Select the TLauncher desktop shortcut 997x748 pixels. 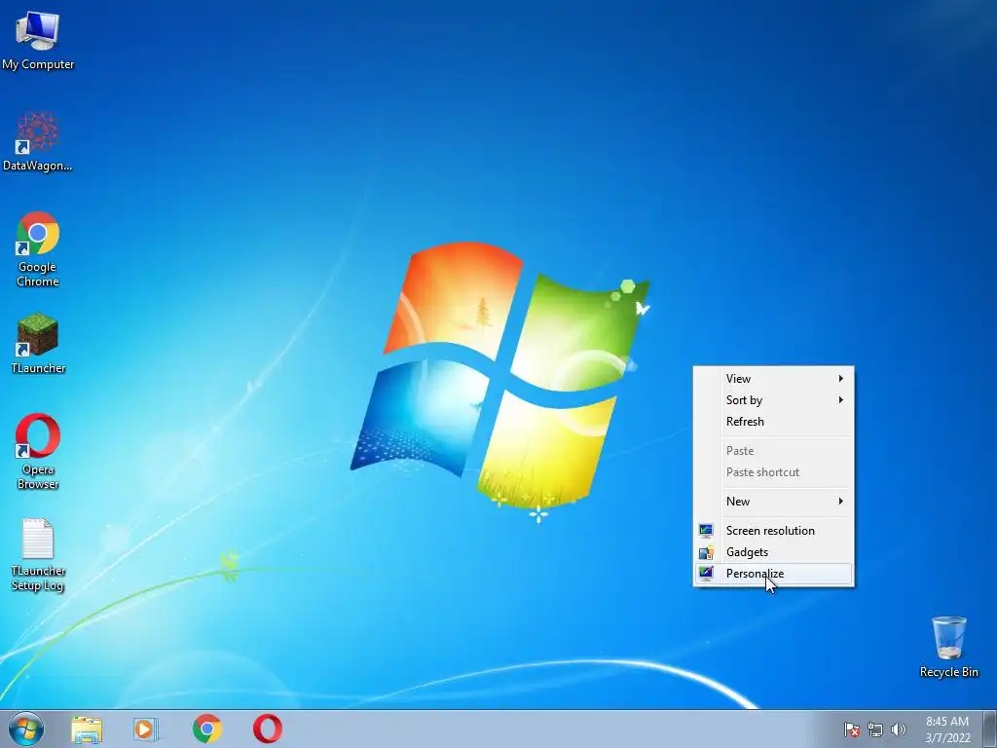point(38,344)
